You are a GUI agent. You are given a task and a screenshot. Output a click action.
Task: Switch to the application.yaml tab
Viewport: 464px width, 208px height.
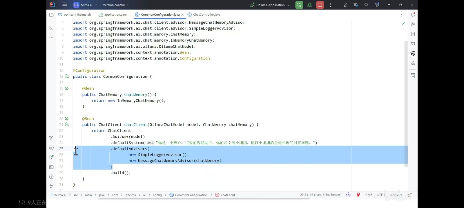(113, 14)
